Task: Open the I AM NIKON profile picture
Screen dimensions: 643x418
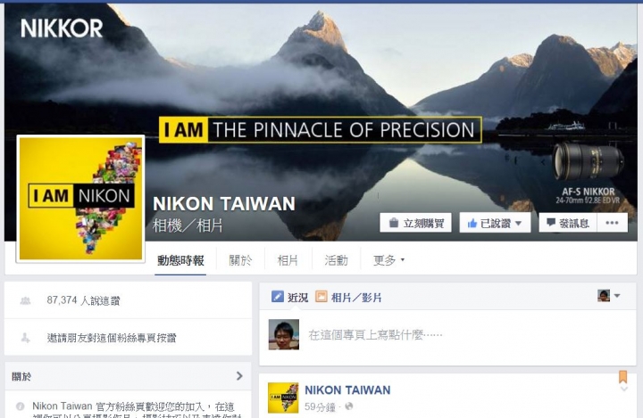Action: [80, 199]
